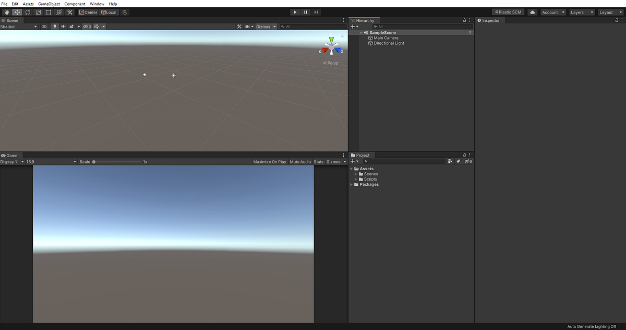Toggle 2D view mode in the Scene

(44, 27)
